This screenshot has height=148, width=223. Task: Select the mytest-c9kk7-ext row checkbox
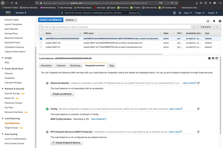(41, 43)
